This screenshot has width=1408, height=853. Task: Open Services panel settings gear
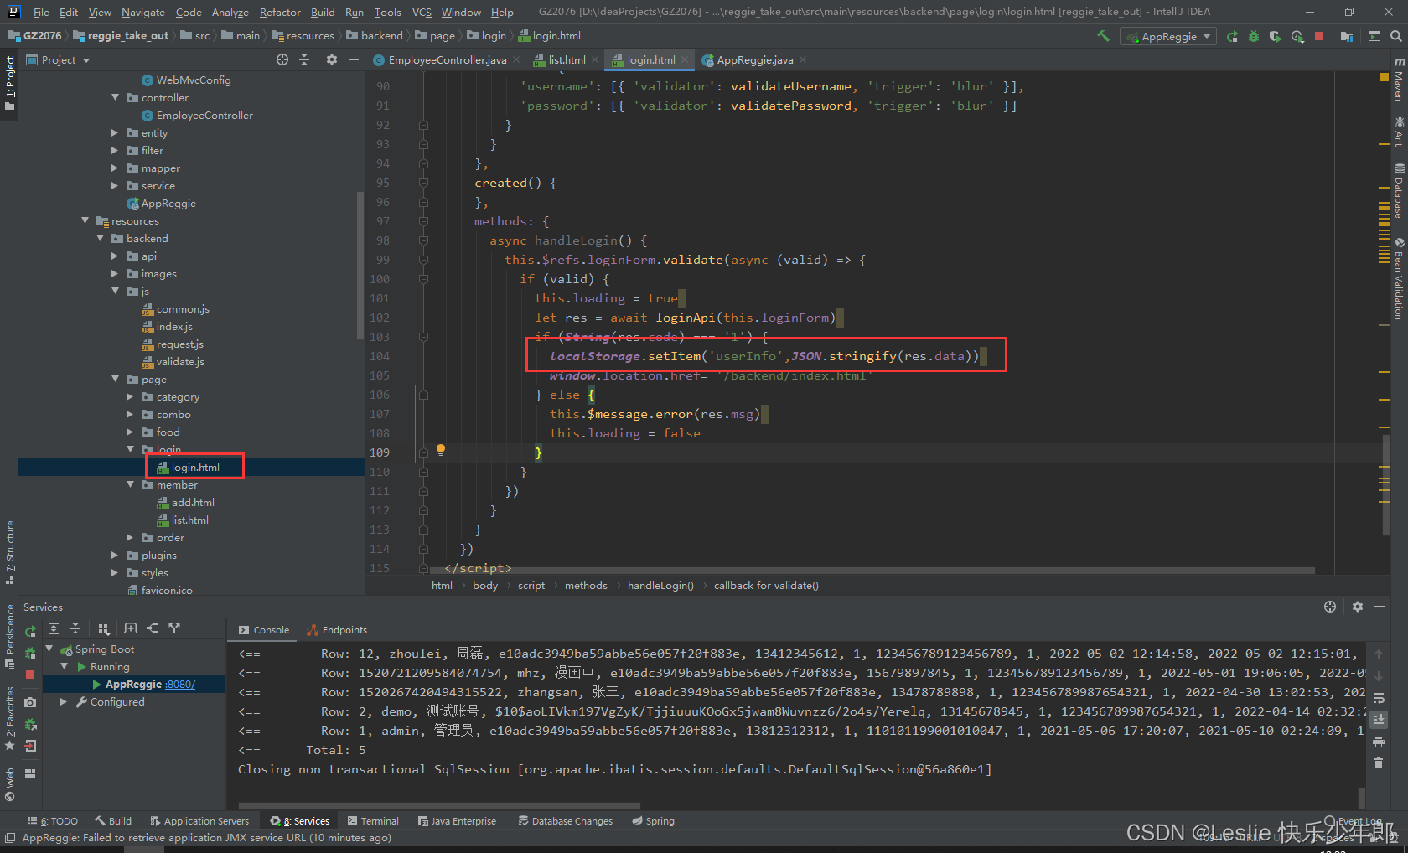click(x=1358, y=607)
